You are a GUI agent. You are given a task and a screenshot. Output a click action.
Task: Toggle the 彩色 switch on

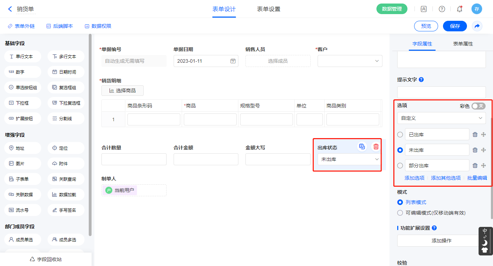point(478,106)
